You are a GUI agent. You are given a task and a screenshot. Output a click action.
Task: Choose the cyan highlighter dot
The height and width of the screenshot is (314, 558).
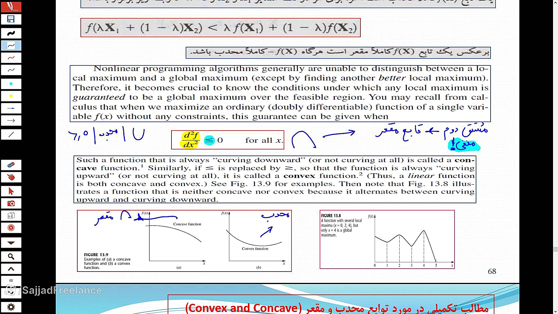(11, 84)
